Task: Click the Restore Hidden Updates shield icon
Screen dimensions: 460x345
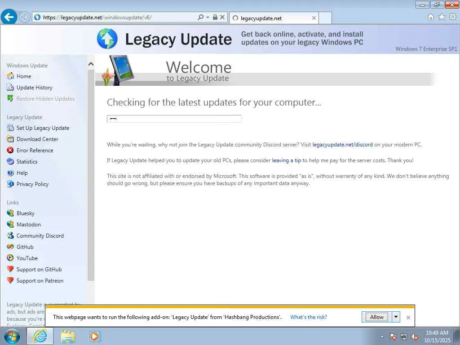Action: coord(10,98)
